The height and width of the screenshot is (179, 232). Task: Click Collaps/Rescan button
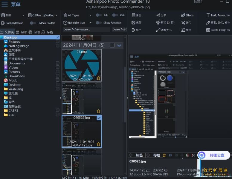click(12, 23)
